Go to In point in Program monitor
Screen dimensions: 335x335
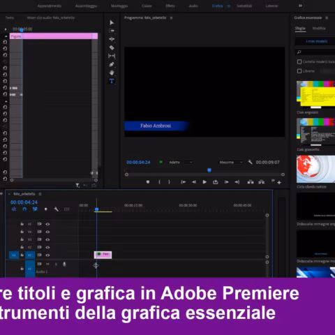pyautogui.click(x=184, y=182)
